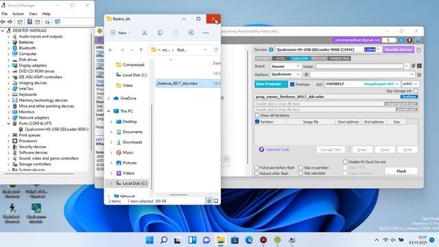The height and width of the screenshot is (247, 439).
Task: Click the Devices info icon
Action: click(x=271, y=49)
